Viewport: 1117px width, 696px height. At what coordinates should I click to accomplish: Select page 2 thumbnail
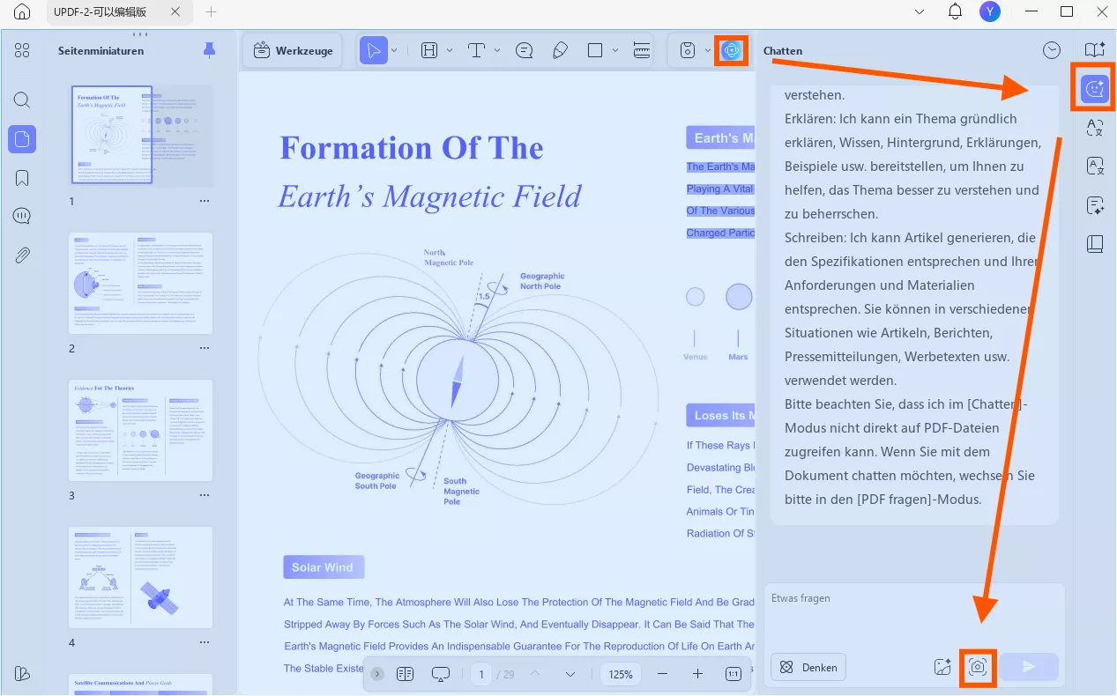pyautogui.click(x=141, y=283)
